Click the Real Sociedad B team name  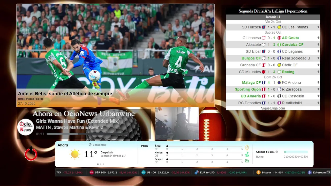[x=296, y=58]
